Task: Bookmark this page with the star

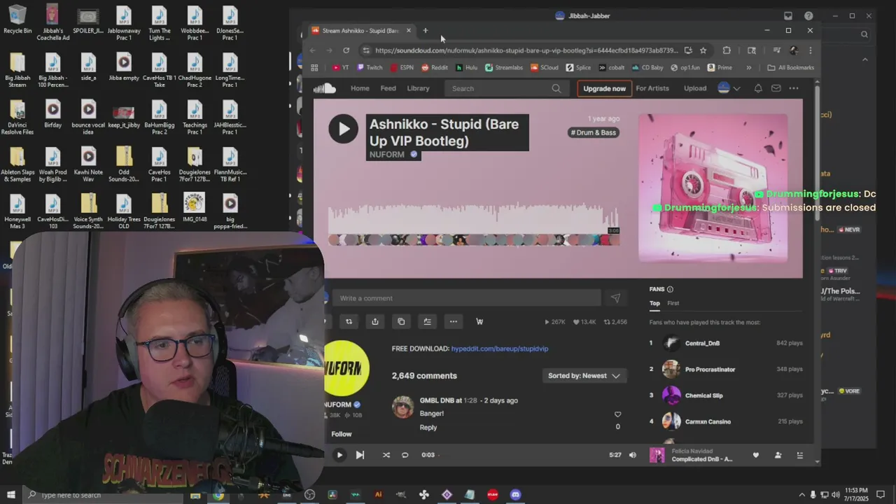Action: [x=703, y=50]
